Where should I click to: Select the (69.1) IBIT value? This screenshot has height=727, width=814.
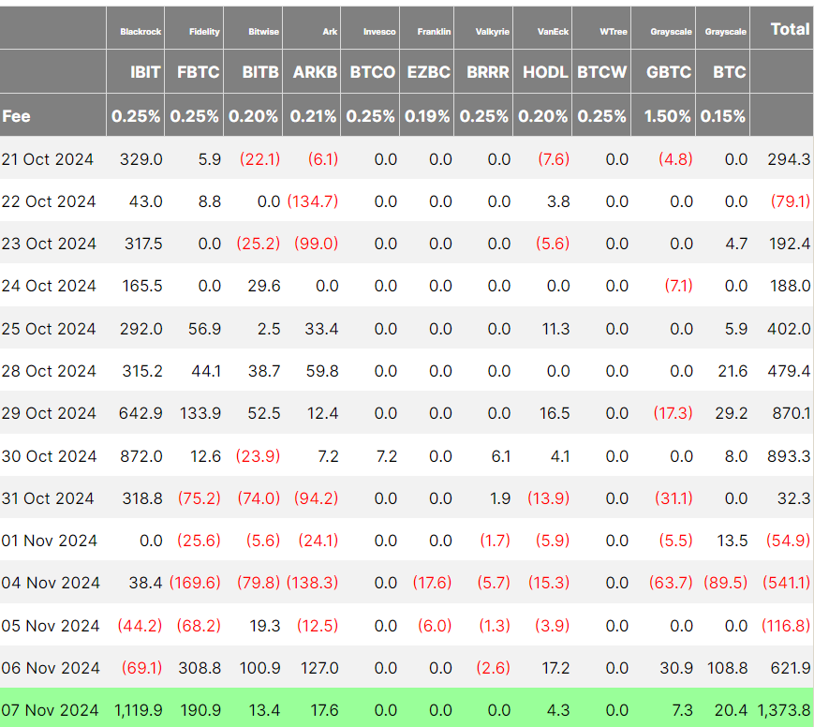(x=141, y=668)
